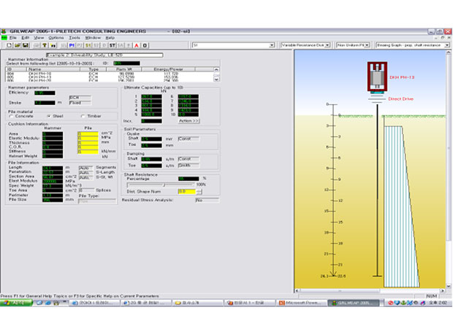Switch to Microsoft PowerPoint in the taskbar
Image resolution: width=453 pixels, height=334 pixels.
tap(301, 303)
